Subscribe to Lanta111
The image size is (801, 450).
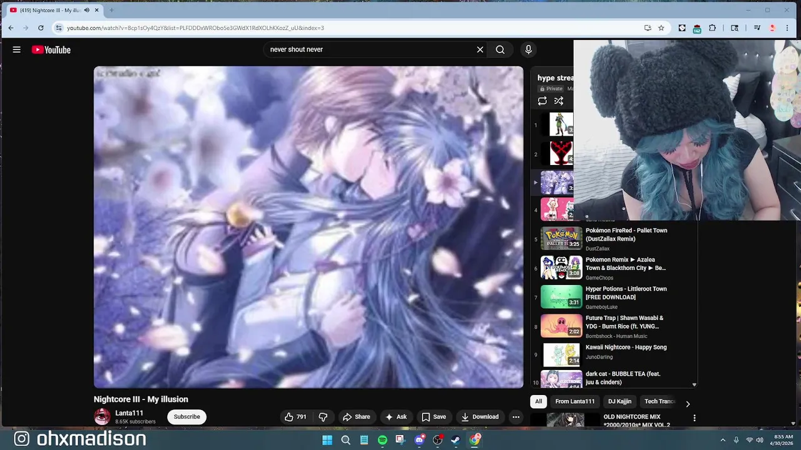[x=186, y=417]
